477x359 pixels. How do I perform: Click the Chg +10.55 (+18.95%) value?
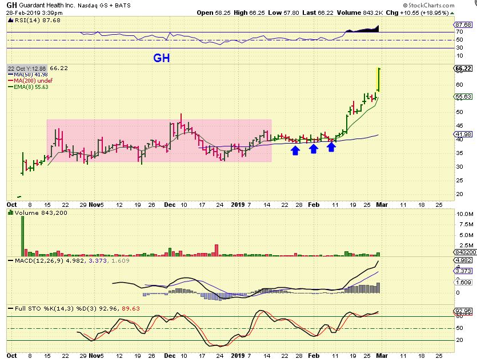coord(418,13)
